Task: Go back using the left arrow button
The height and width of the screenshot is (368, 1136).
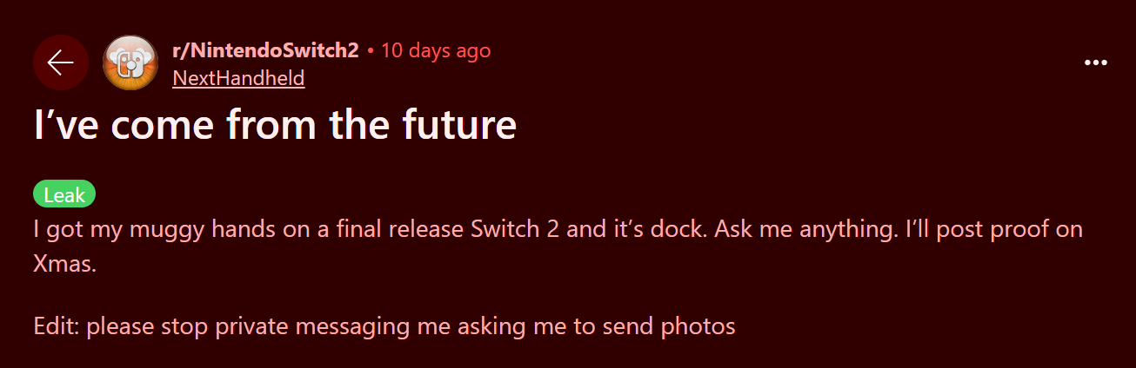Action: (60, 62)
